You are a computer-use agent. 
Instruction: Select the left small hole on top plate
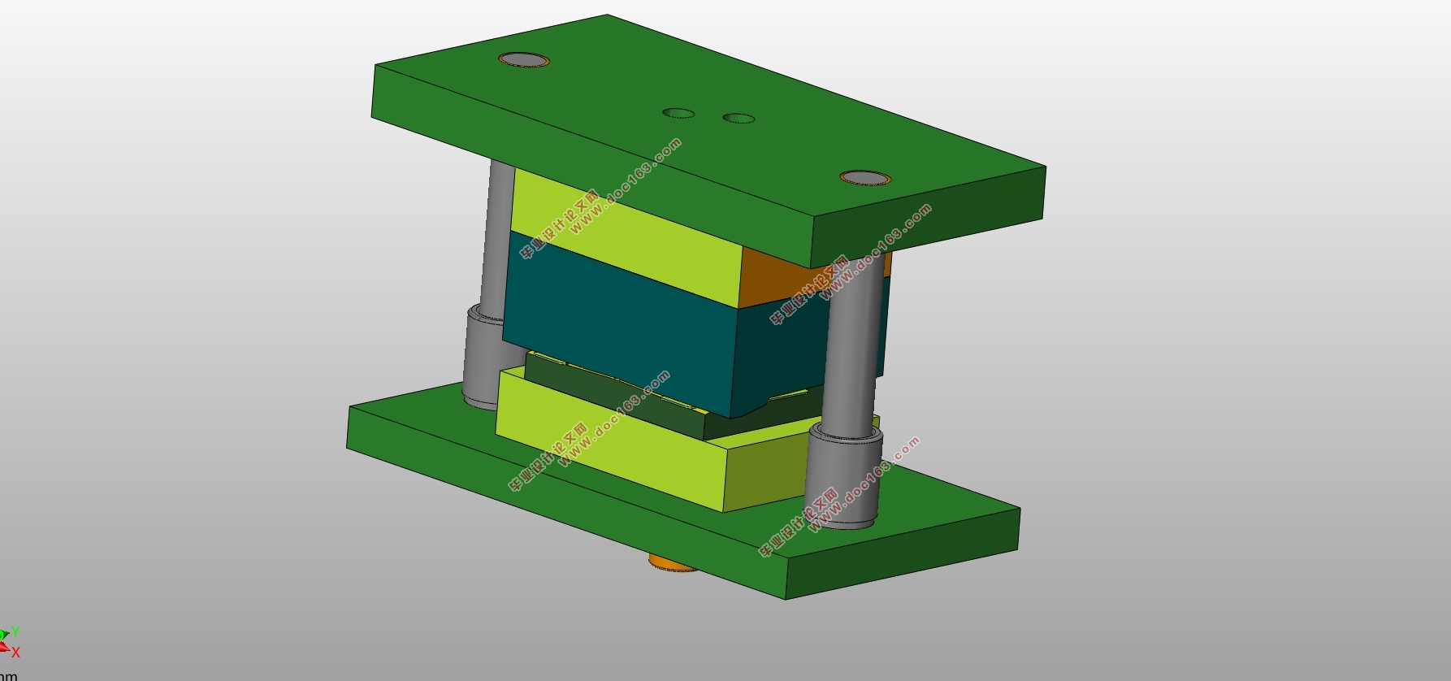pos(678,113)
